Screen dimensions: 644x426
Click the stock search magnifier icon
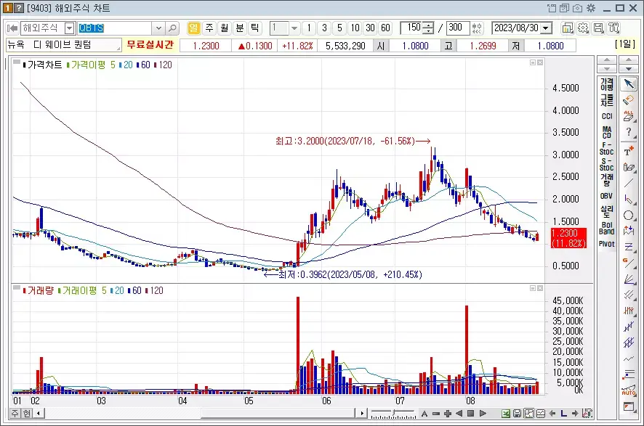point(172,28)
